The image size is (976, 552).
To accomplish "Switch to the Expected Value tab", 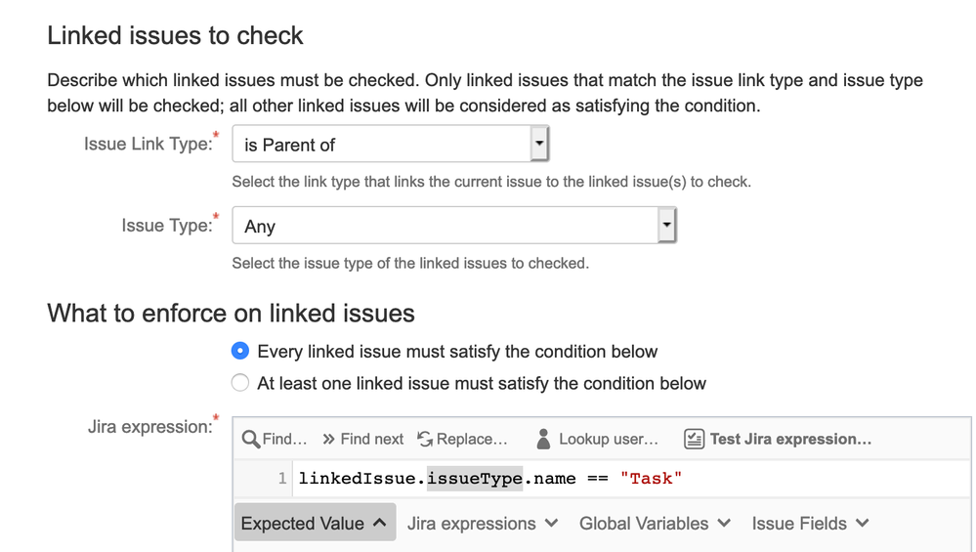I will tap(315, 523).
